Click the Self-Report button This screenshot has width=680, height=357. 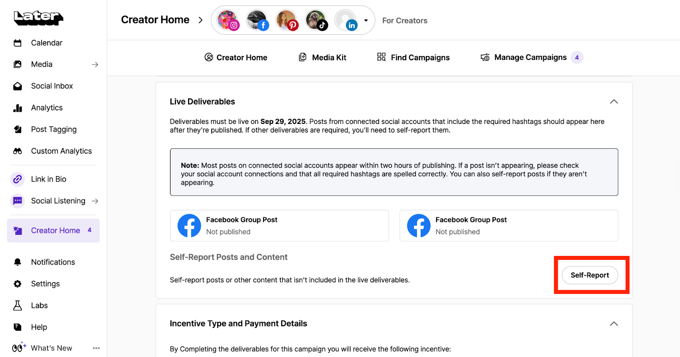589,275
